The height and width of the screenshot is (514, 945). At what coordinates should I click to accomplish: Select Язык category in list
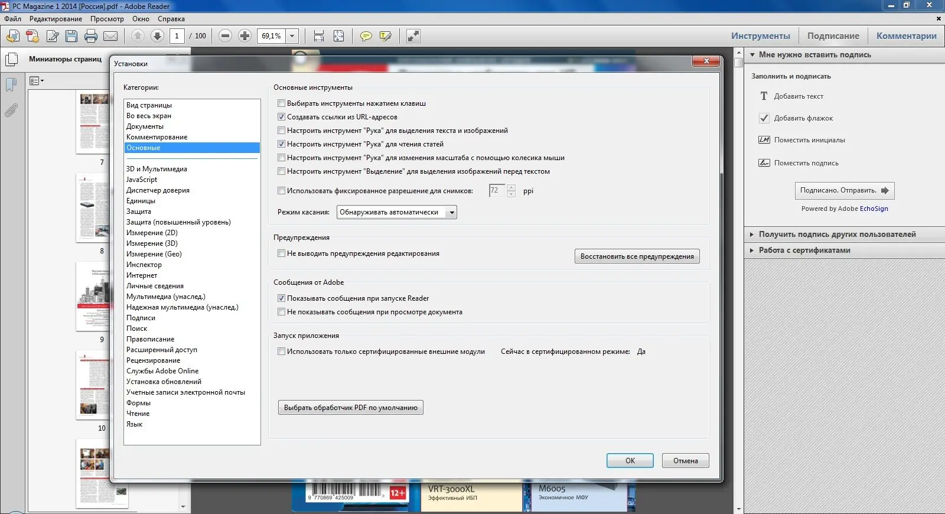coord(192,424)
